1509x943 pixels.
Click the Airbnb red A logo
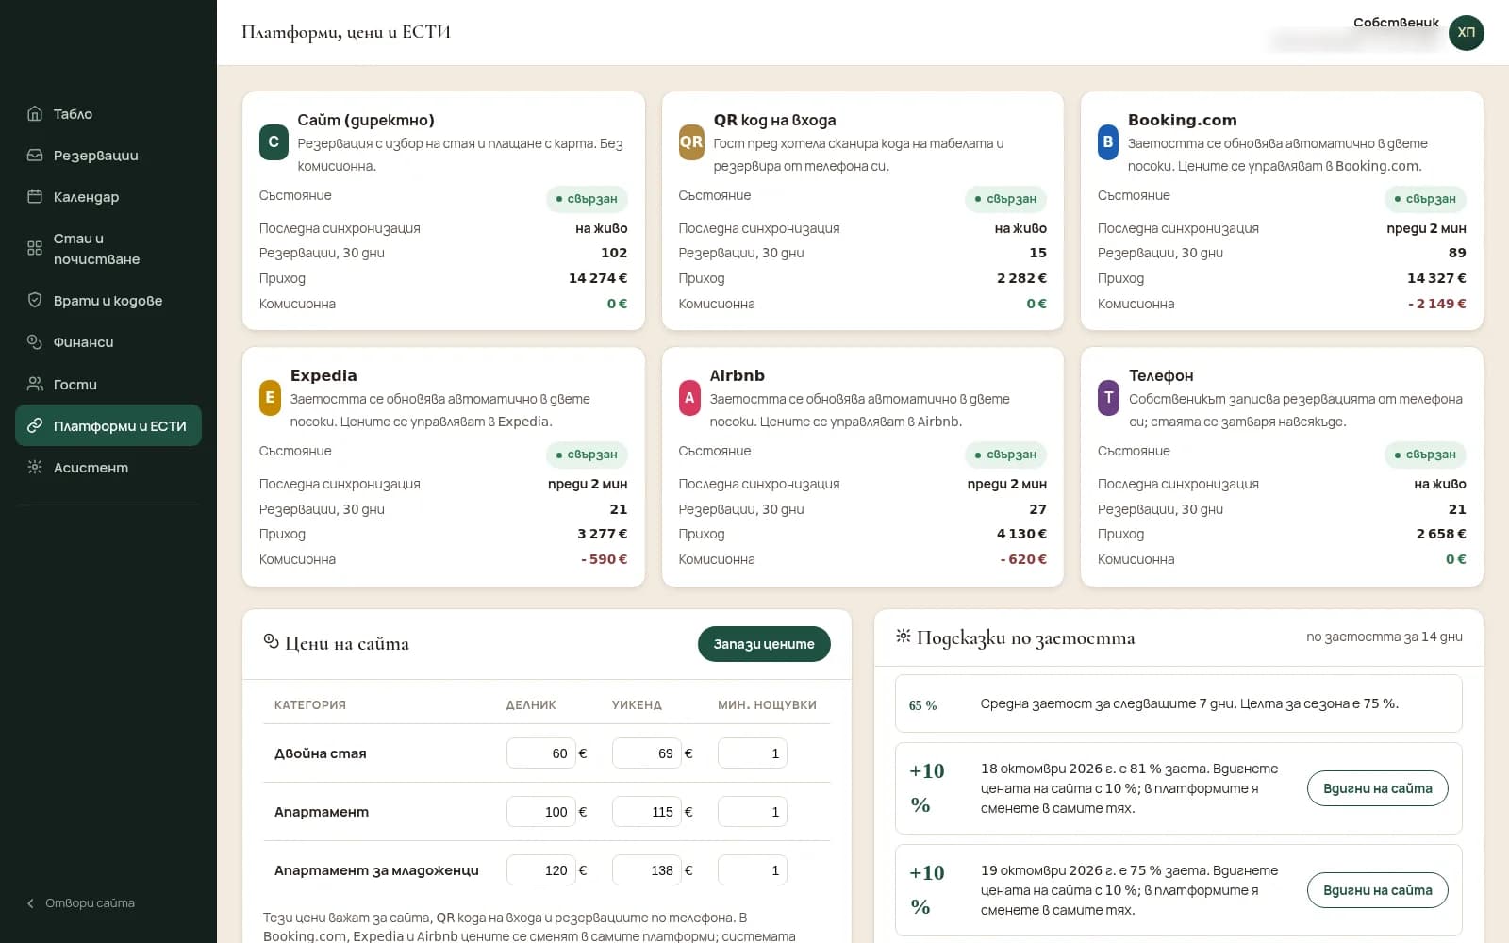coord(689,398)
